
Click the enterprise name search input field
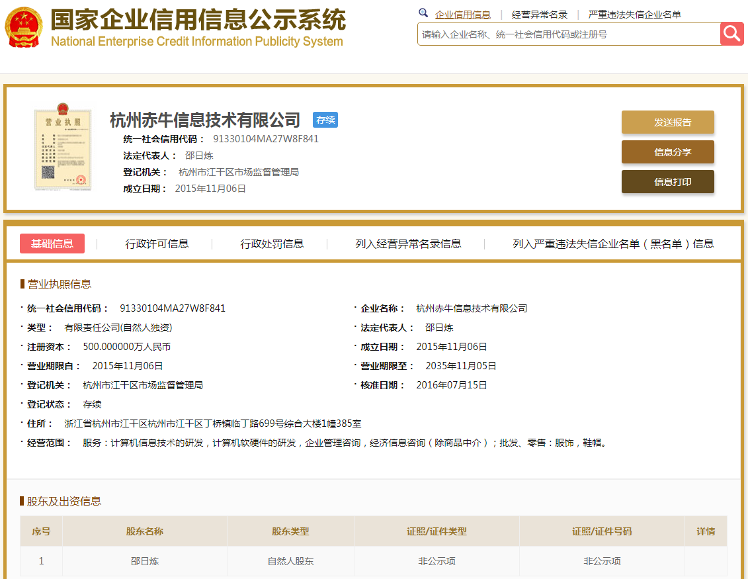click(x=568, y=34)
